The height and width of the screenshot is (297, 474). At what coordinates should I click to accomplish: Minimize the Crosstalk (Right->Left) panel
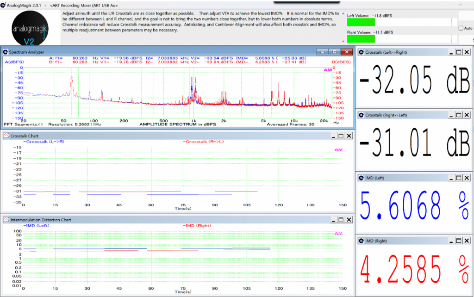point(451,115)
